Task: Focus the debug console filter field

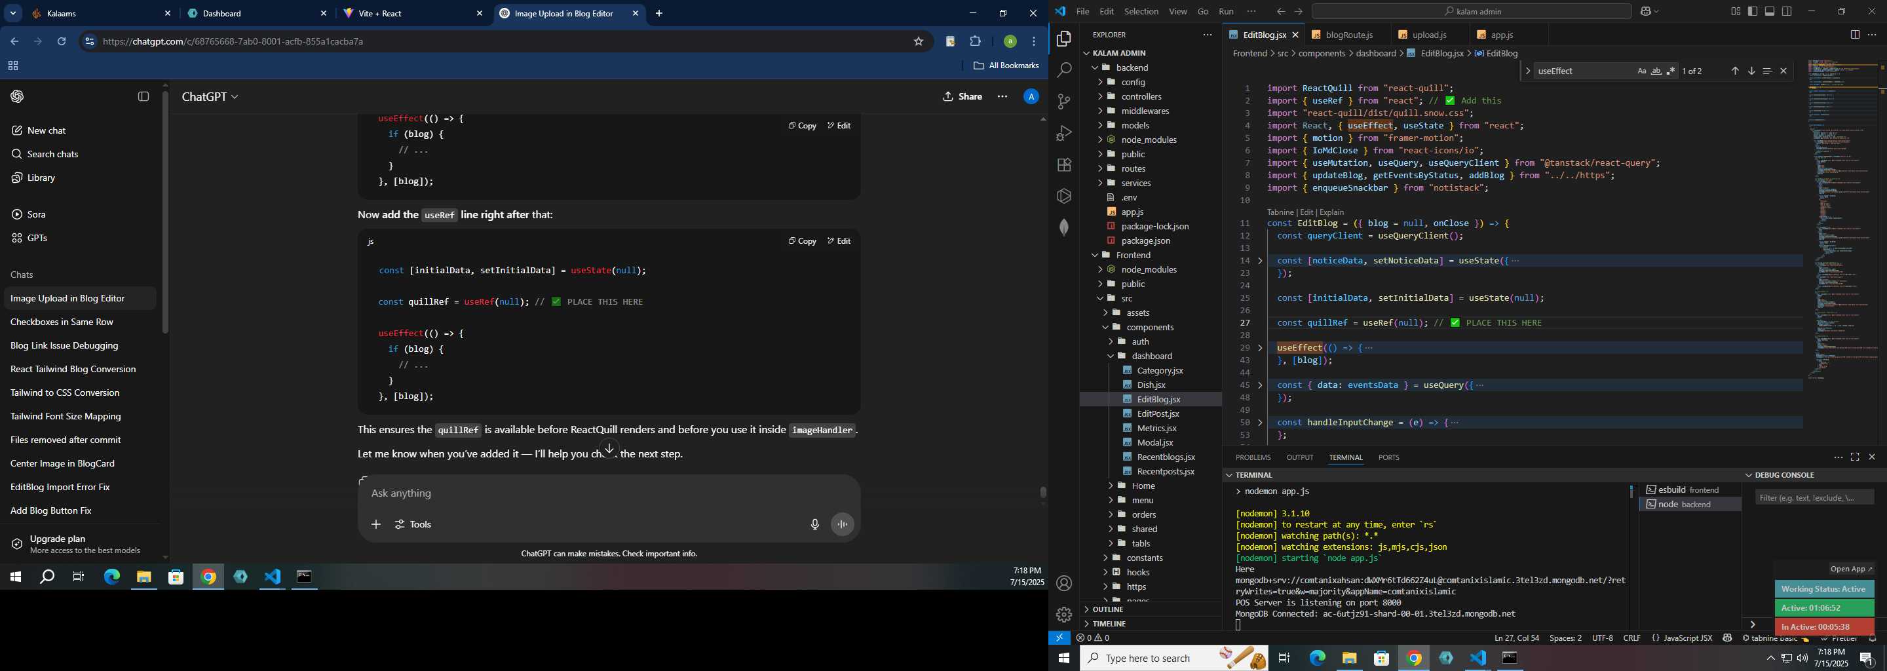Action: (1814, 498)
